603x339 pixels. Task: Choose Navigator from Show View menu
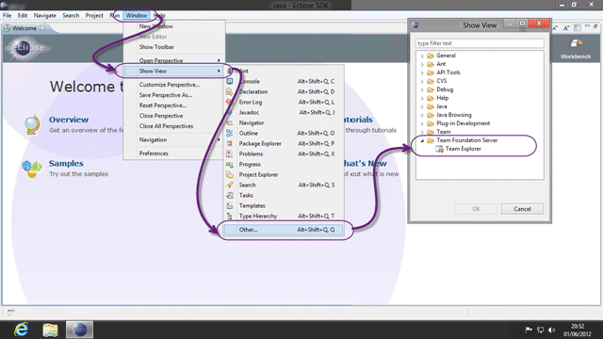click(252, 122)
